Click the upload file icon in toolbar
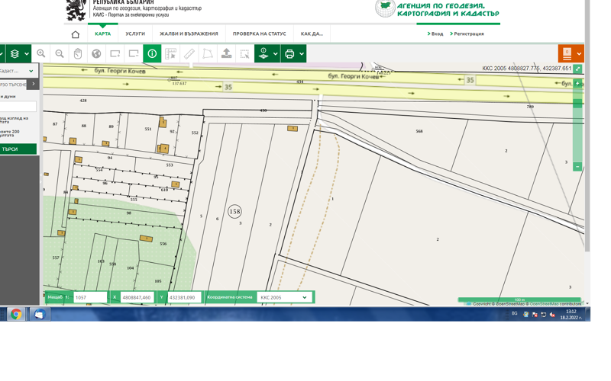The height and width of the screenshot is (381, 611). (x=226, y=54)
